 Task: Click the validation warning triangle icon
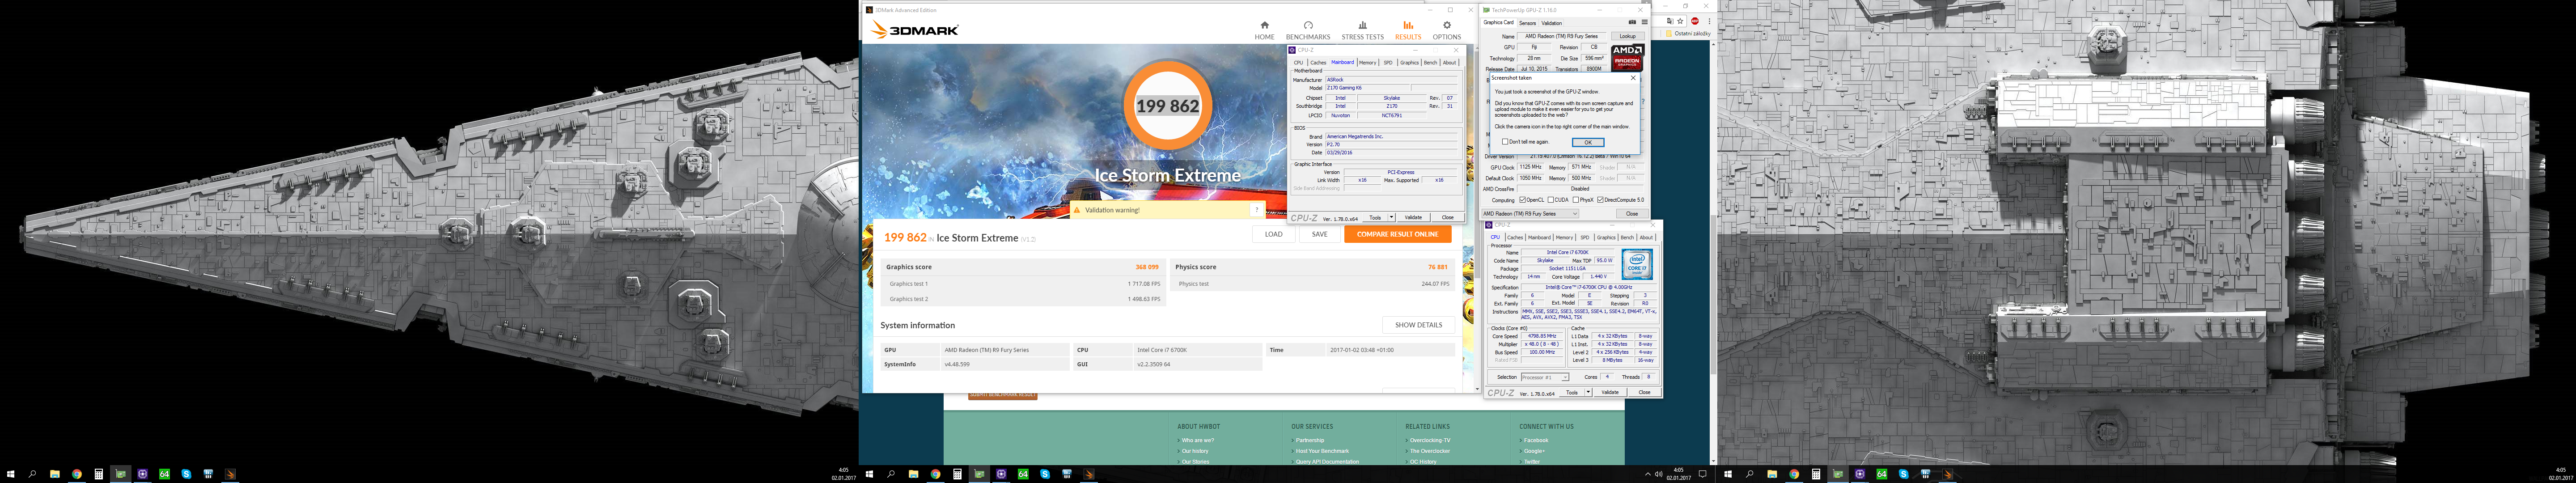[1077, 210]
